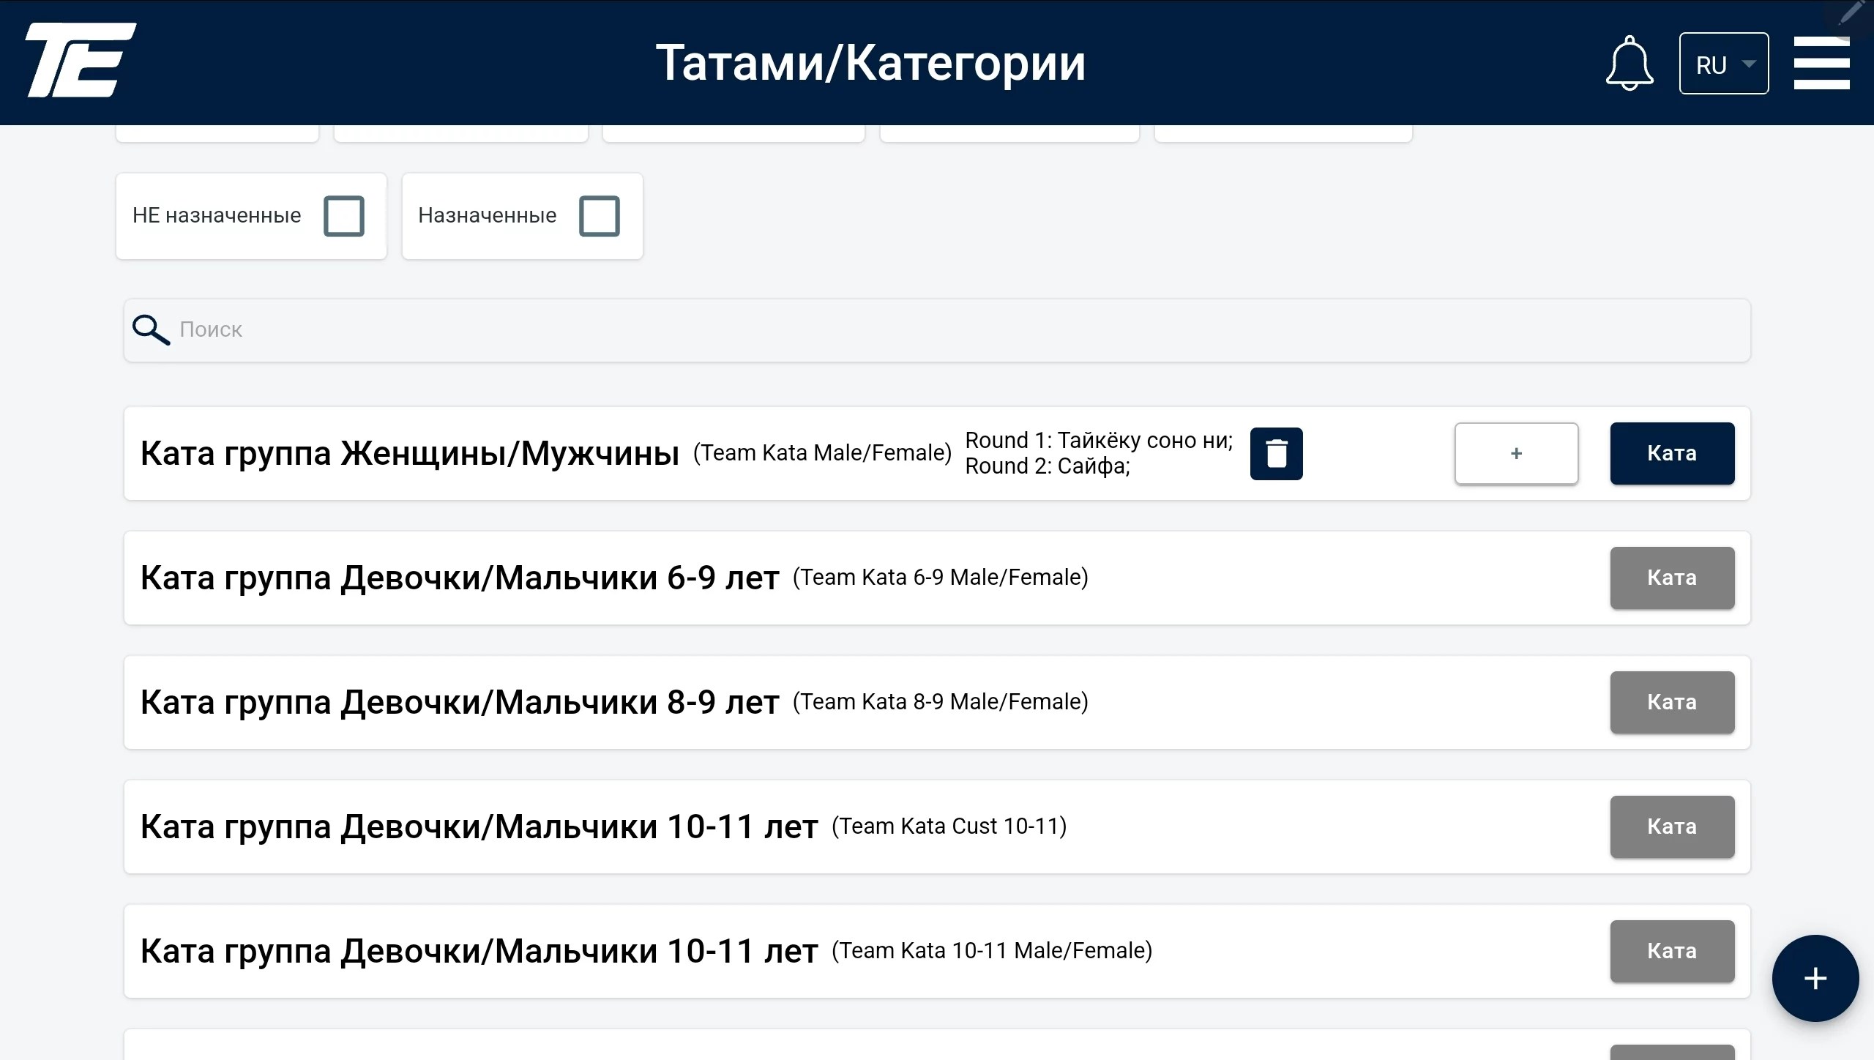Click the TE logo
This screenshot has height=1060, width=1874.
[x=81, y=60]
